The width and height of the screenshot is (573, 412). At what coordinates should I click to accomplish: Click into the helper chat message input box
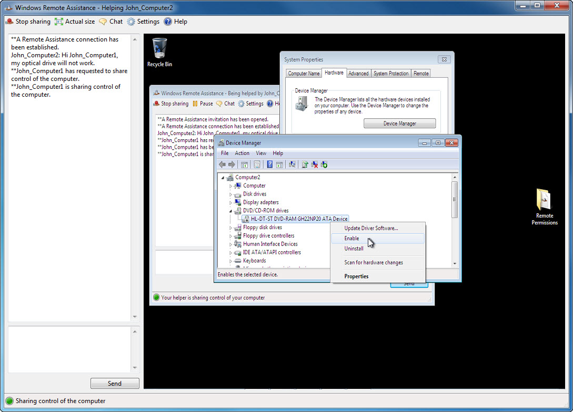69,349
